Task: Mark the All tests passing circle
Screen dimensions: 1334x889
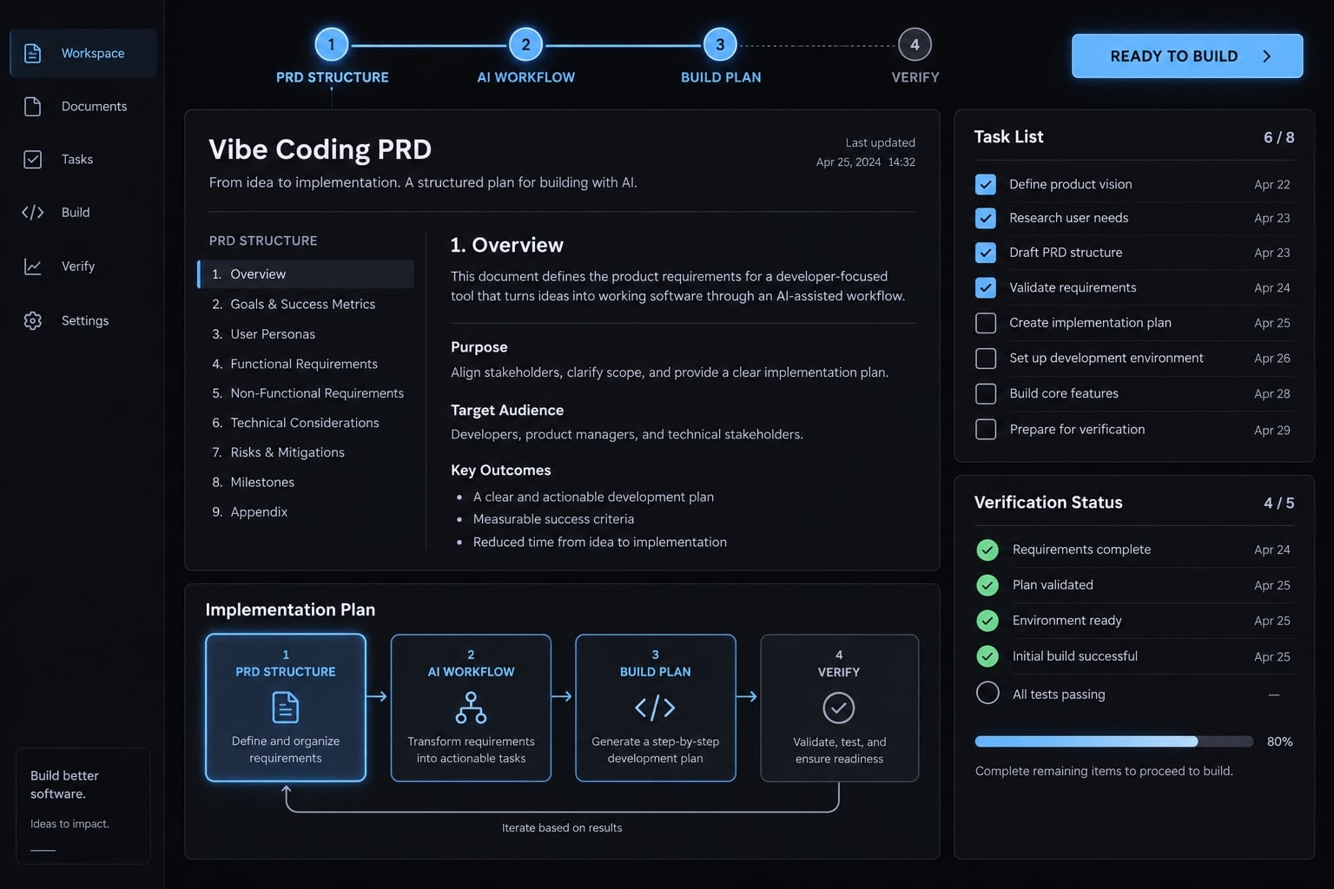Action: (x=987, y=693)
